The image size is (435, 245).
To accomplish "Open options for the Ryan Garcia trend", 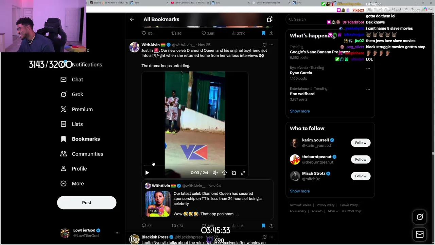I will (368, 68).
